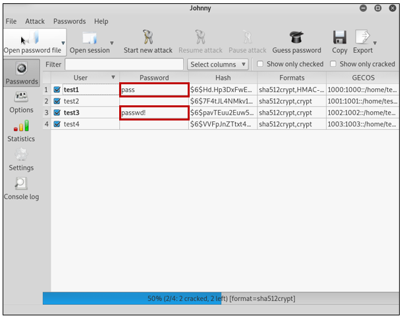Enable Show only cracked
The height and width of the screenshot is (318, 403).
point(333,64)
